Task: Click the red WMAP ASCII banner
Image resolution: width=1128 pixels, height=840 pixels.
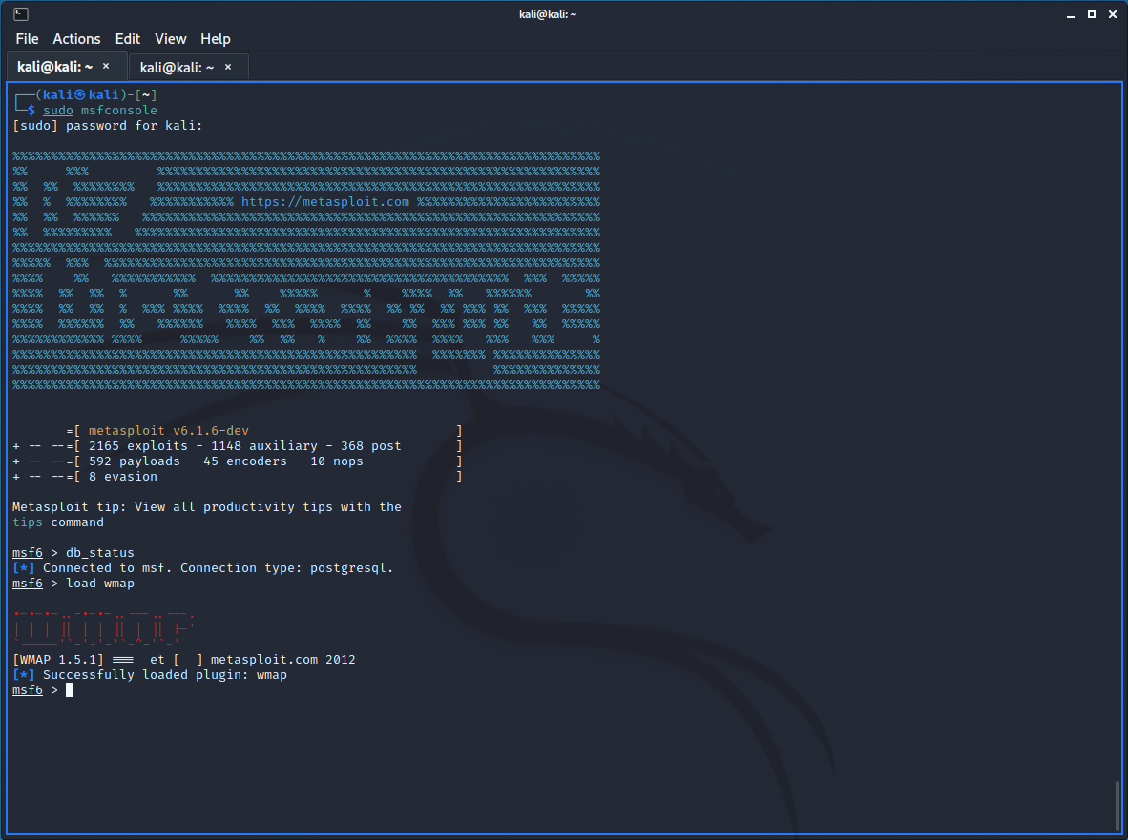Action: click(x=104, y=628)
